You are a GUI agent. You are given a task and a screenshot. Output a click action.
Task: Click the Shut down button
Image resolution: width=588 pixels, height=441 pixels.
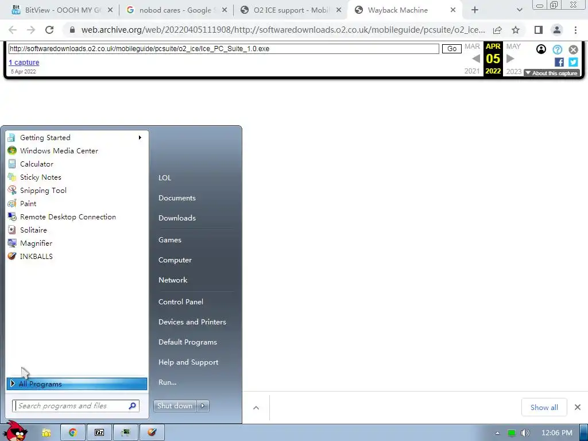(175, 406)
